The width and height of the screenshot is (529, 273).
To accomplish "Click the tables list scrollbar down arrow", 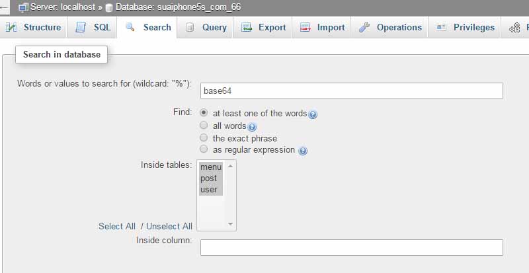I will tap(231, 225).
